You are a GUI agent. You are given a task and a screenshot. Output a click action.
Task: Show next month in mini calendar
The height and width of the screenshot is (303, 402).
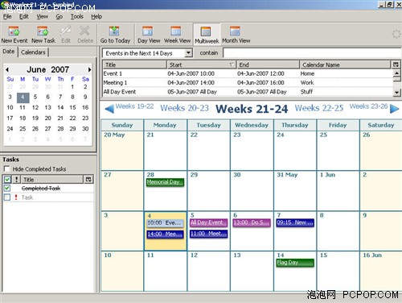89,69
